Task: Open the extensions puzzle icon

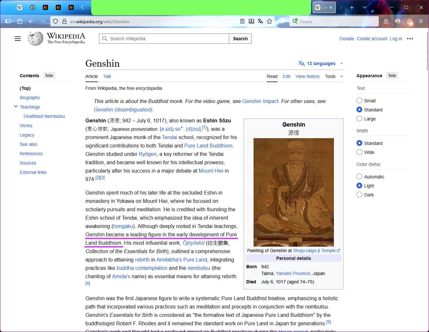Action: click(x=409, y=21)
